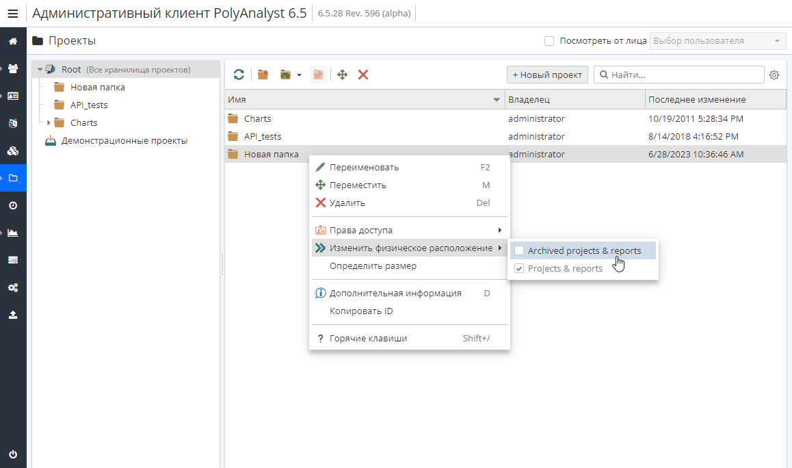The width and height of the screenshot is (792, 468).
Task: Select Определить размер menu item
Action: pos(410,266)
